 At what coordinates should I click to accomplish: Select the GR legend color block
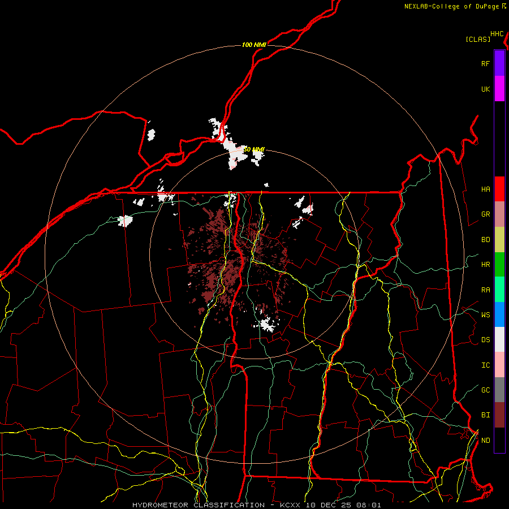pos(499,214)
